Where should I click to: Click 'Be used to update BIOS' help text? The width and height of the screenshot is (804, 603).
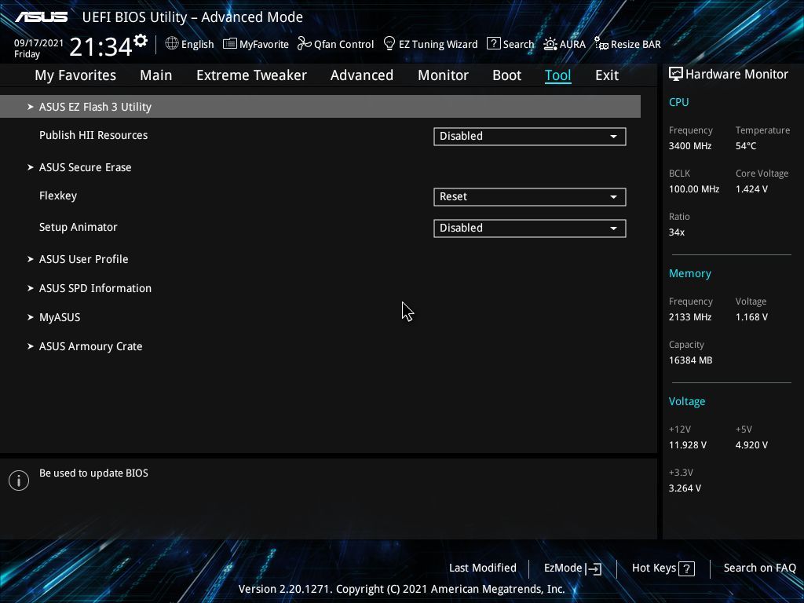coord(93,473)
